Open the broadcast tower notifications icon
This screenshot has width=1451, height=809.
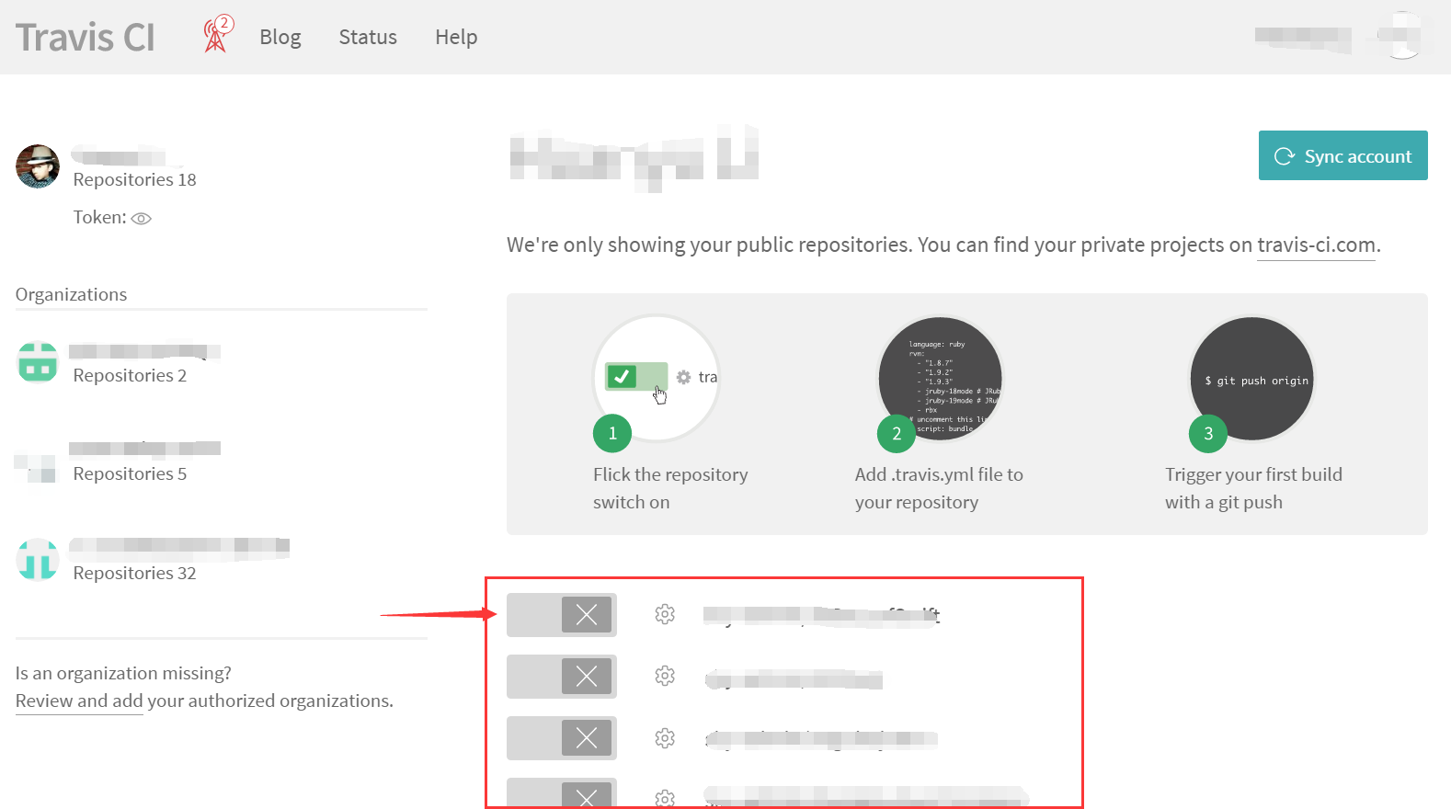point(216,36)
